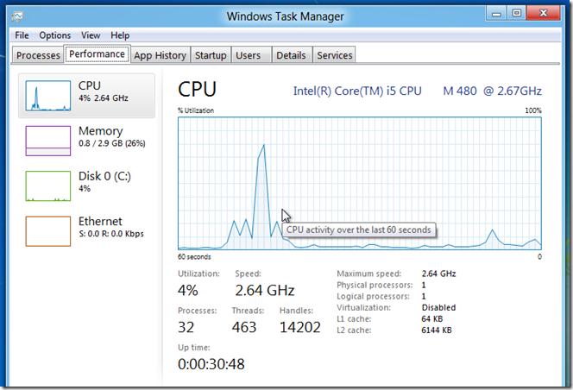Click the Ethernet graph icon
Screen dimensions: 573x390
point(47,230)
